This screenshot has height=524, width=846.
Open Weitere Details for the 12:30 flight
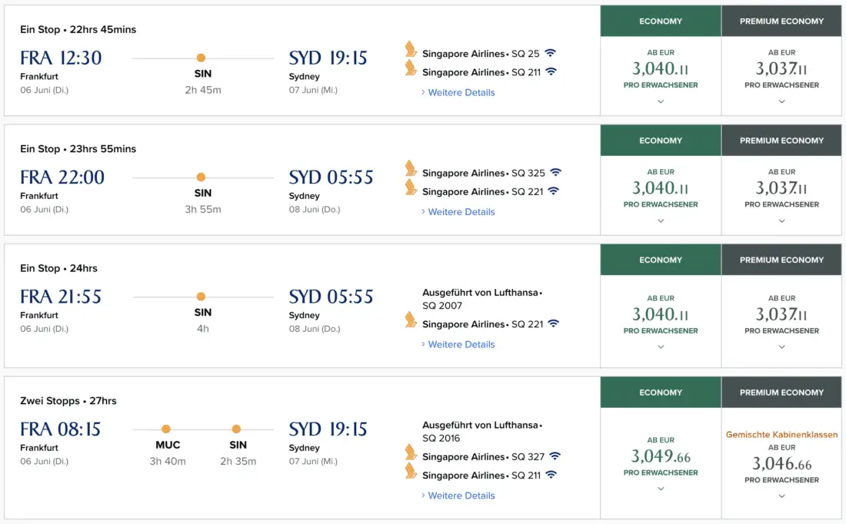coord(461,93)
